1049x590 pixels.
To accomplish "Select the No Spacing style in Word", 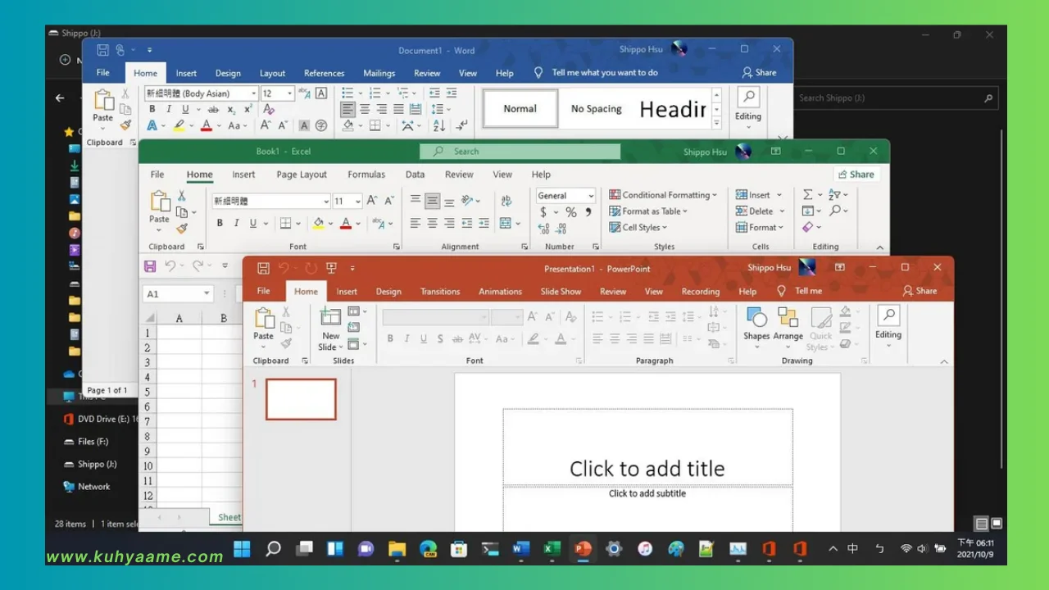I will tap(596, 109).
